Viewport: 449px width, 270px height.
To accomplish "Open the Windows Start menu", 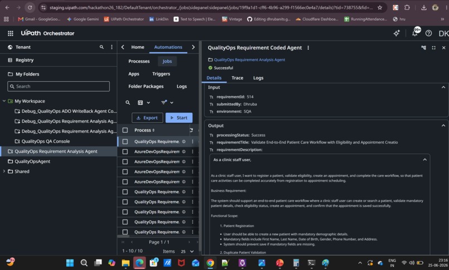I will tap(70, 263).
